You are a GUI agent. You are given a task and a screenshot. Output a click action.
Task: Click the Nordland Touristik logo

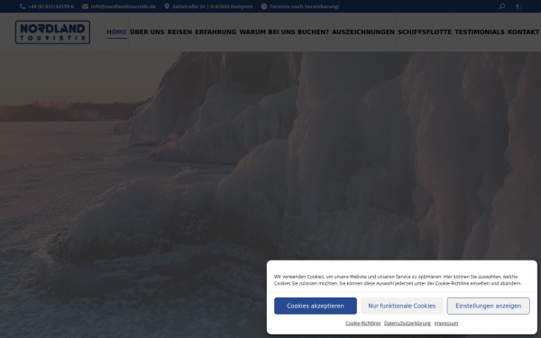(53, 32)
